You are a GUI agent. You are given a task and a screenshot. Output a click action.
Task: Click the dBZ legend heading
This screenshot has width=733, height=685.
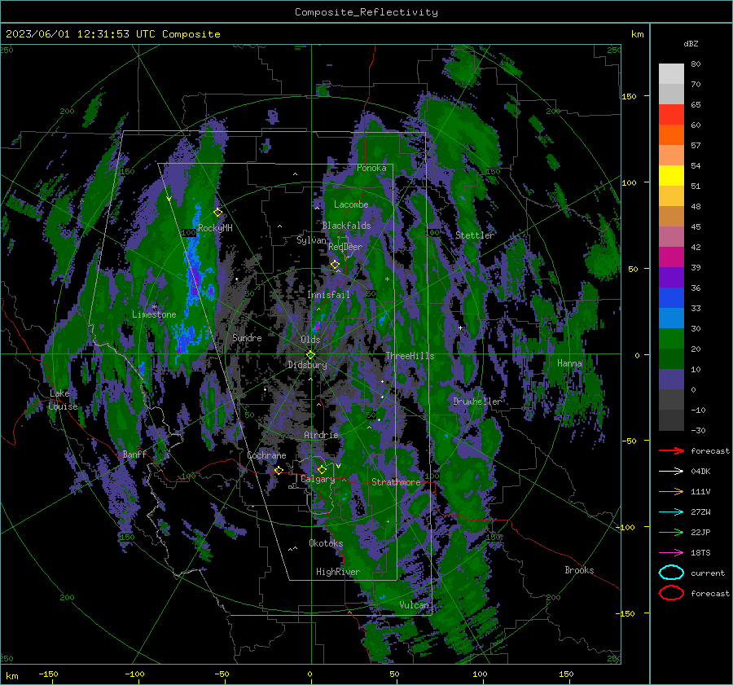click(691, 43)
